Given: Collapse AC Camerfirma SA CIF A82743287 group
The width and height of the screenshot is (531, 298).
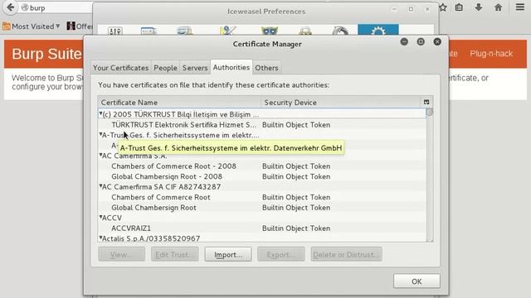Looking at the screenshot, I should coord(100,186).
